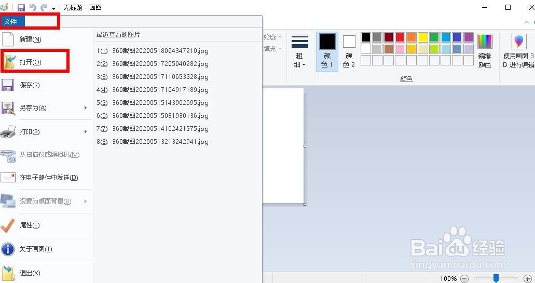Image resolution: width=535 pixels, height=283 pixels.
Task: Choose 新建(N) menu entry
Action: [46, 39]
